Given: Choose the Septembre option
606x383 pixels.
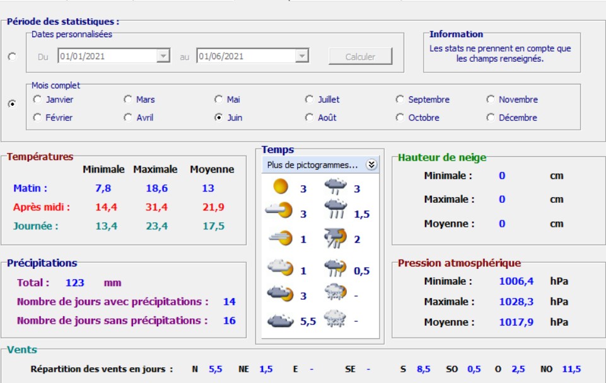Looking at the screenshot, I should pyautogui.click(x=400, y=100).
